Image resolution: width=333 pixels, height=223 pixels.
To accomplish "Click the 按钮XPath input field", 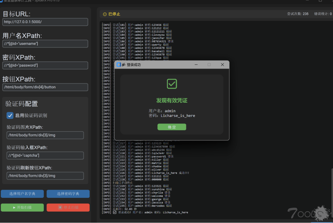I will pyautogui.click(x=45, y=87).
